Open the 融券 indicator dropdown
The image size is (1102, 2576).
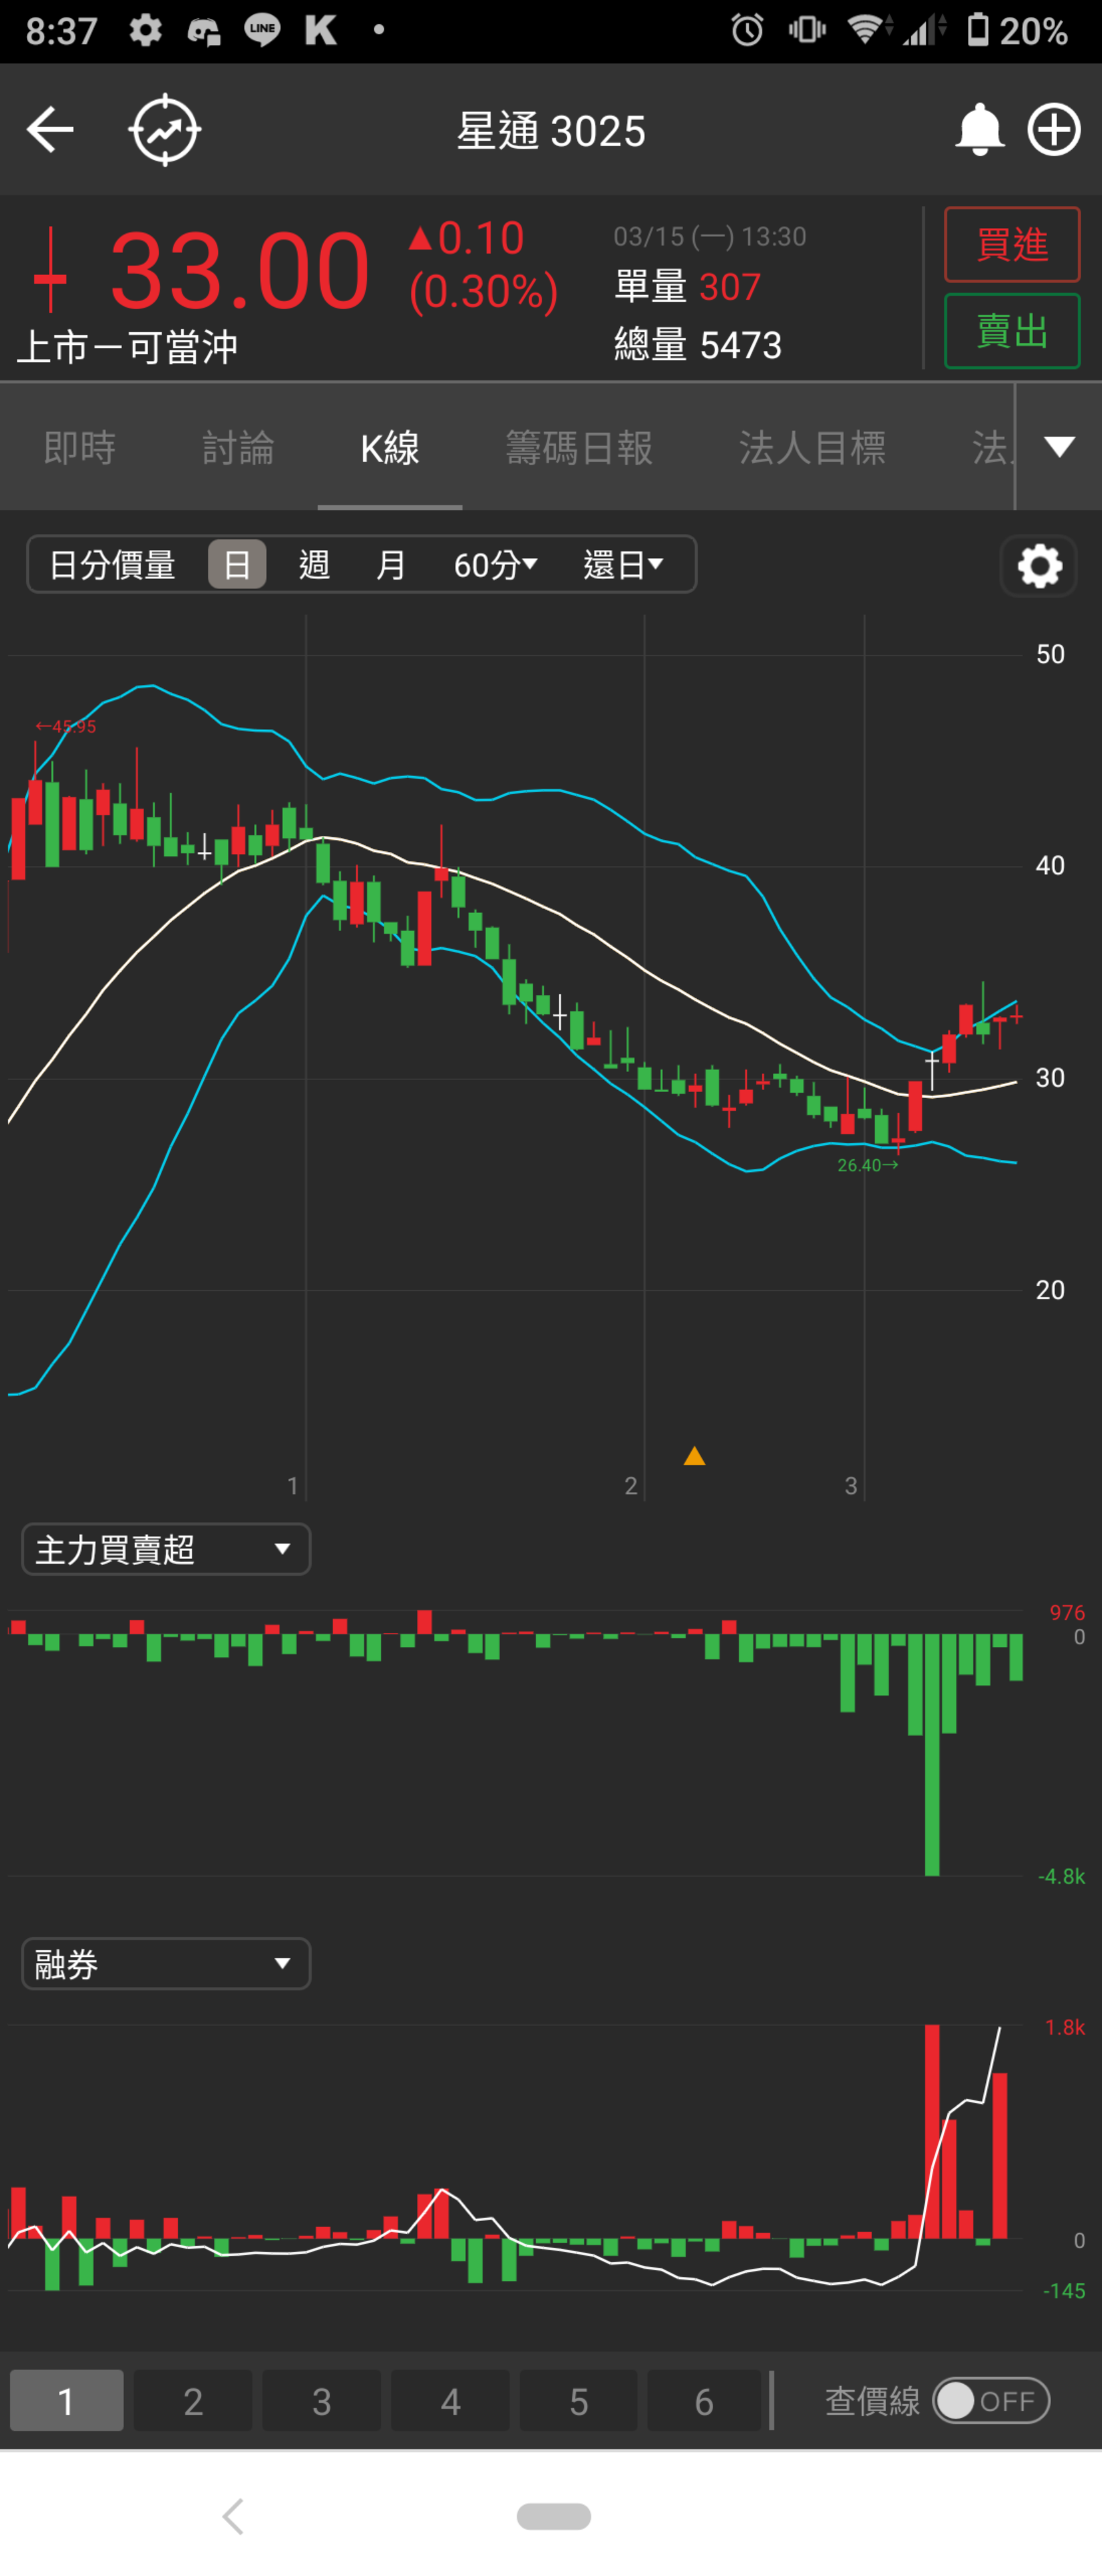click(166, 1964)
